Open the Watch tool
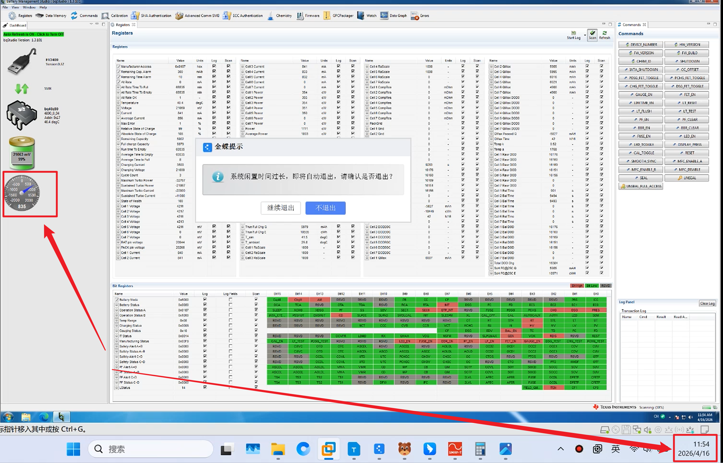Screen dimensions: 723x463 coord(367,15)
